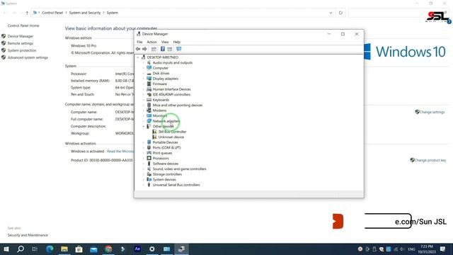Select the 'System devices' tree label

click(x=164, y=179)
